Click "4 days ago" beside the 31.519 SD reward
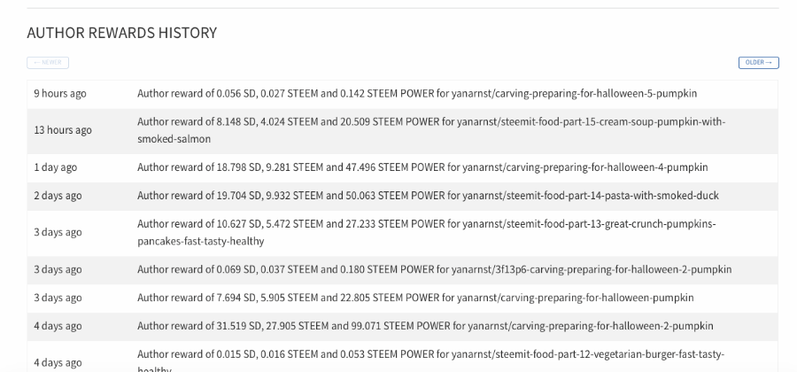Viewport: 797px width, 372px height. [58, 326]
